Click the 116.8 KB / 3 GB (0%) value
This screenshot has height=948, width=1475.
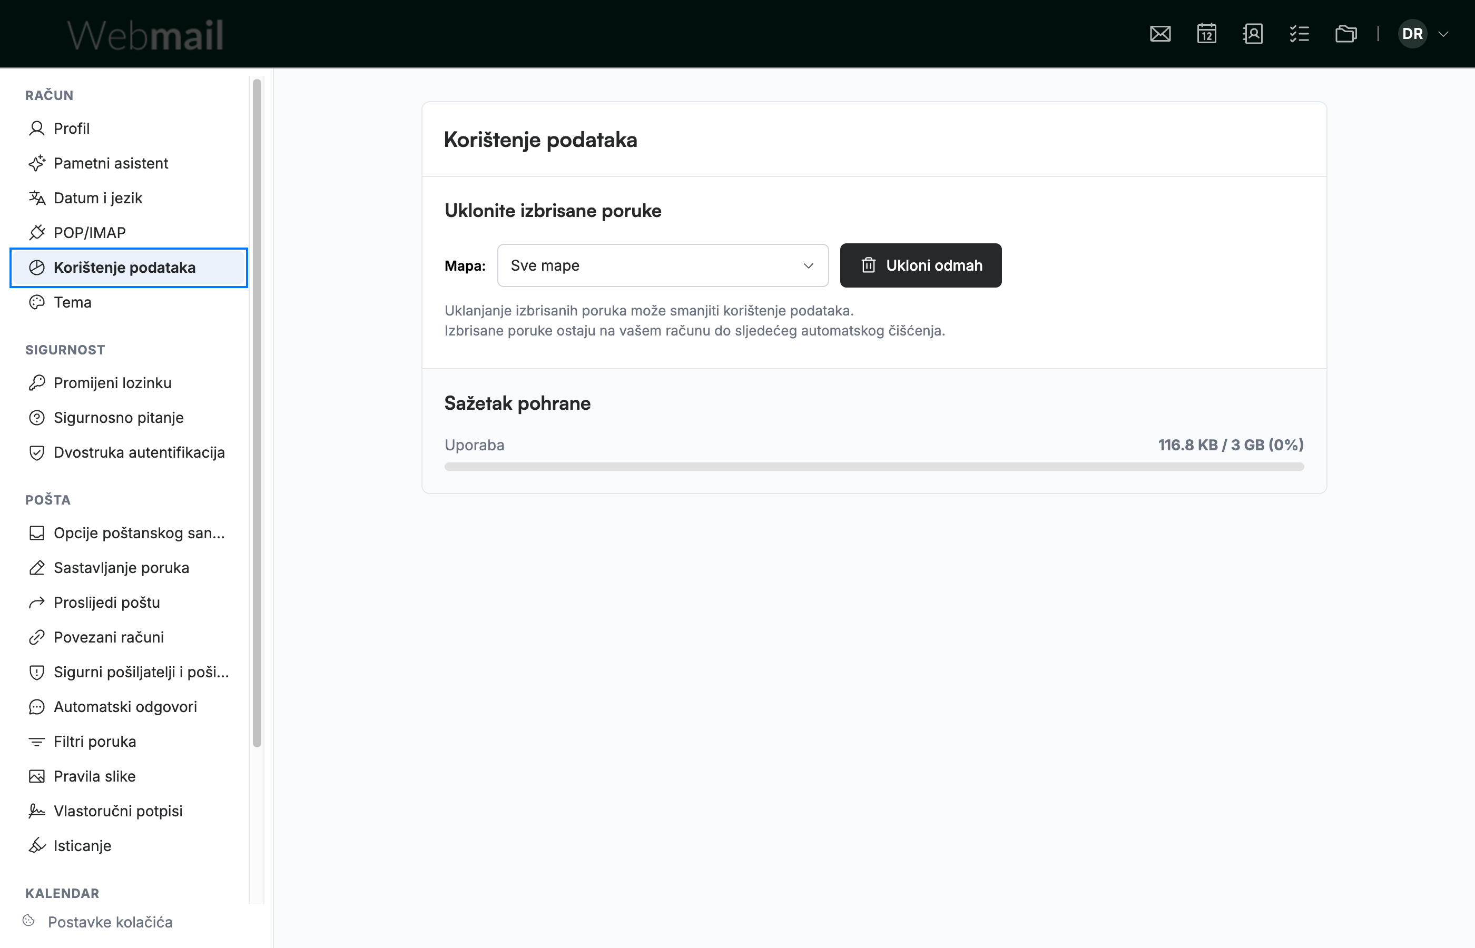(x=1231, y=445)
